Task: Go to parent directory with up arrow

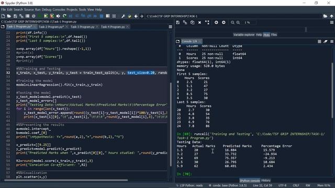Action: (331, 16)
